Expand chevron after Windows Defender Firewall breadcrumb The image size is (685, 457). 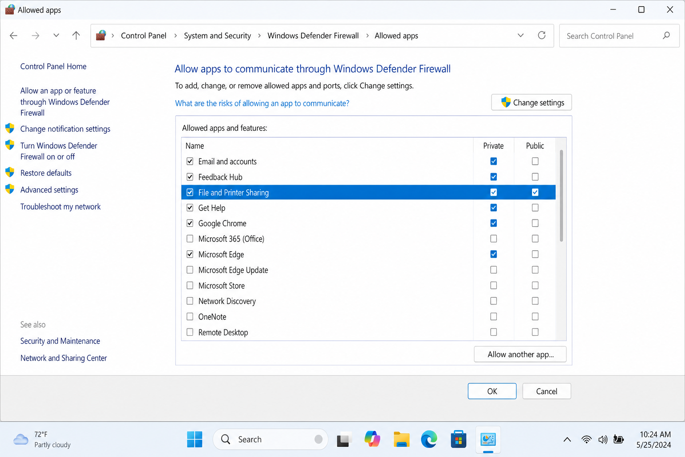[x=367, y=36]
